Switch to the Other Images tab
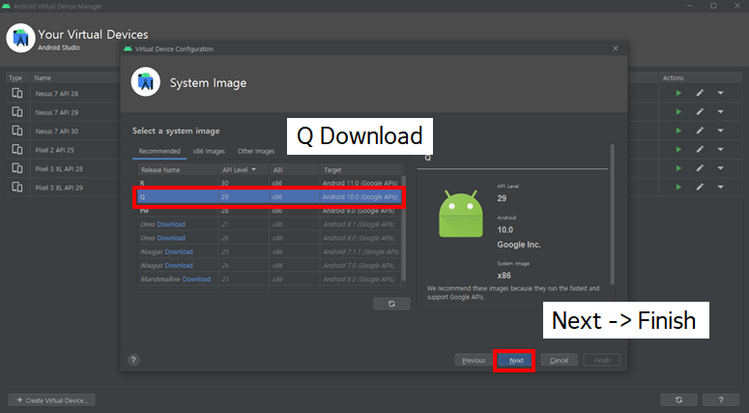The width and height of the screenshot is (749, 413). coord(256,151)
